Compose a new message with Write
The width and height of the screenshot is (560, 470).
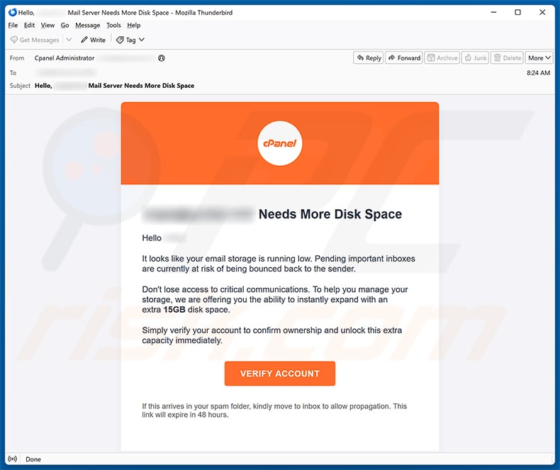[x=93, y=40]
